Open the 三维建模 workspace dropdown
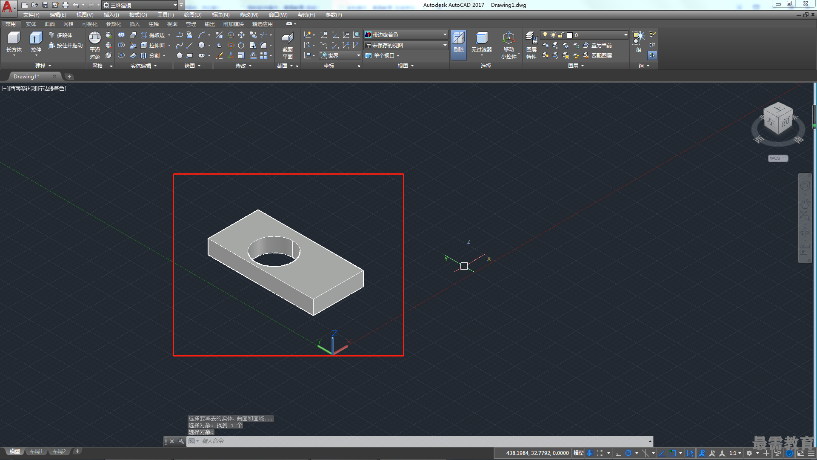 pyautogui.click(x=140, y=5)
